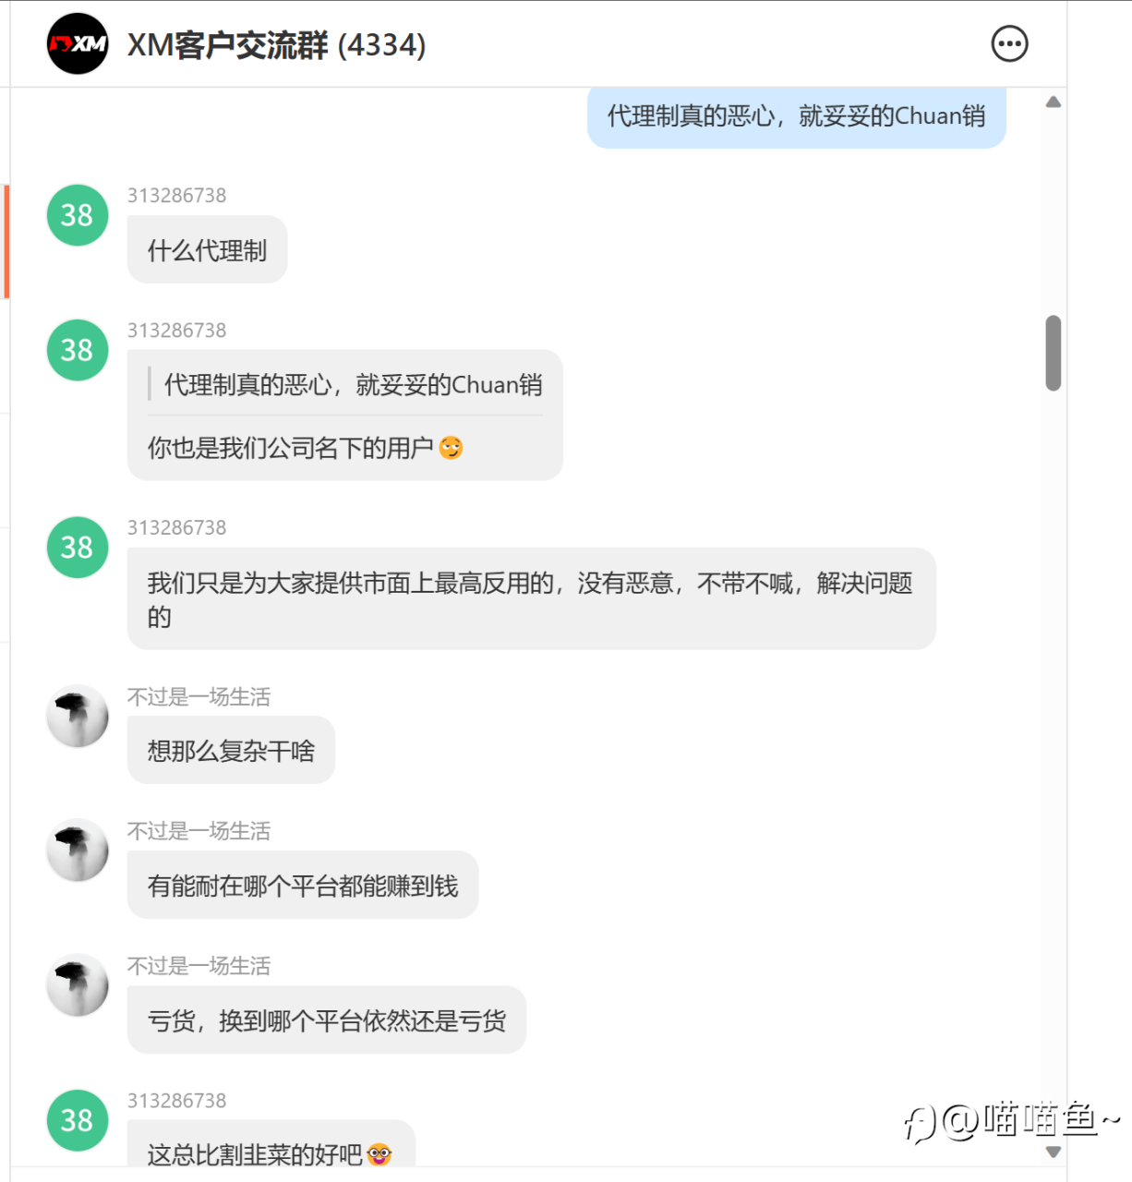
Task: Click the green 38 avatar beside the quoted reply
Action: (78, 350)
